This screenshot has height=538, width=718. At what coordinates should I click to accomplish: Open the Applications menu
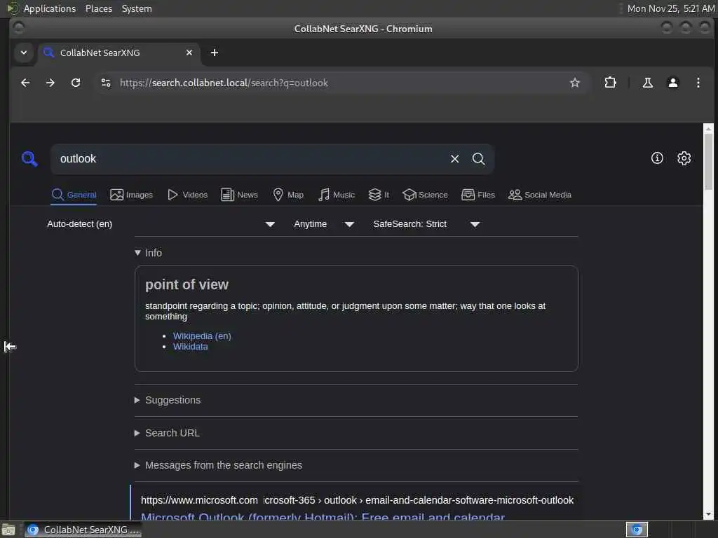click(x=50, y=8)
